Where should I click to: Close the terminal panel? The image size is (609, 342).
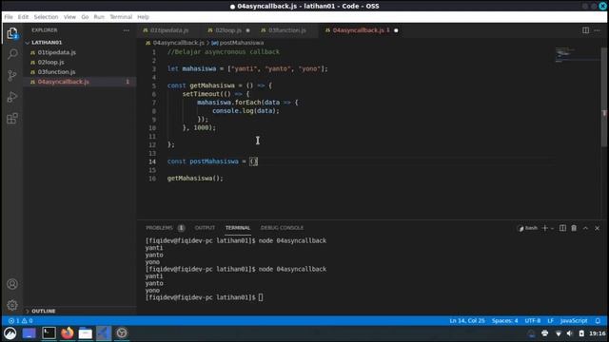click(x=597, y=228)
